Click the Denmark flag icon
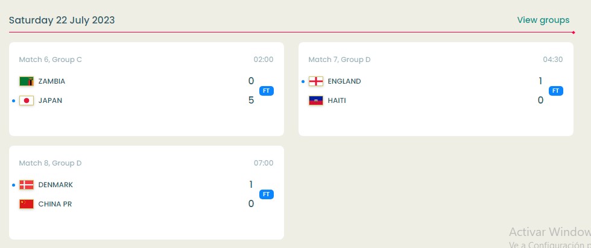The height and width of the screenshot is (248, 591). (27, 185)
